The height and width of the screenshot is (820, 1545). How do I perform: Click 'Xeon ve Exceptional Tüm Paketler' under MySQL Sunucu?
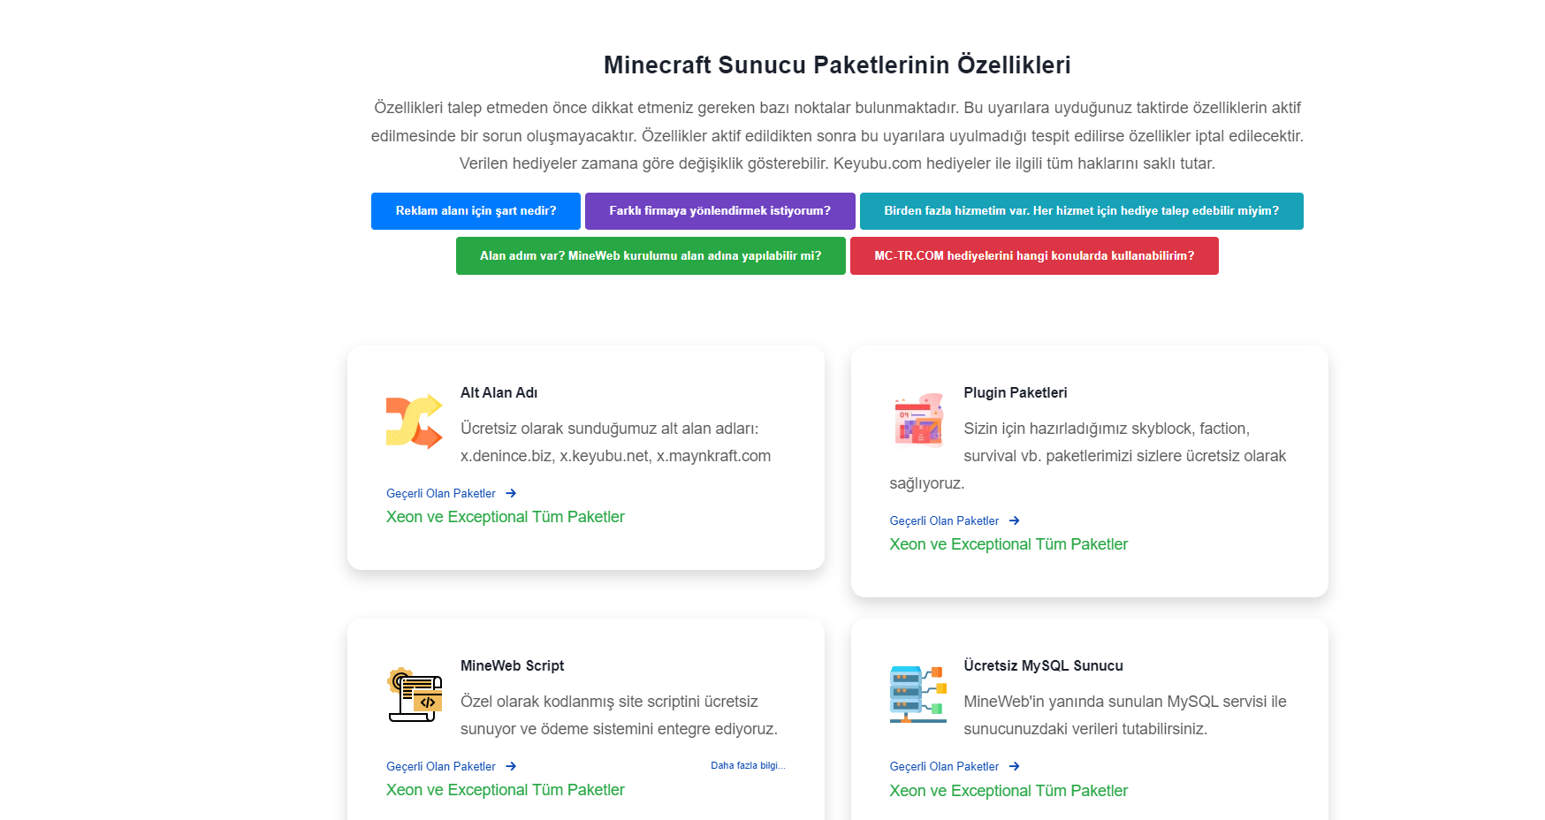click(x=1008, y=791)
